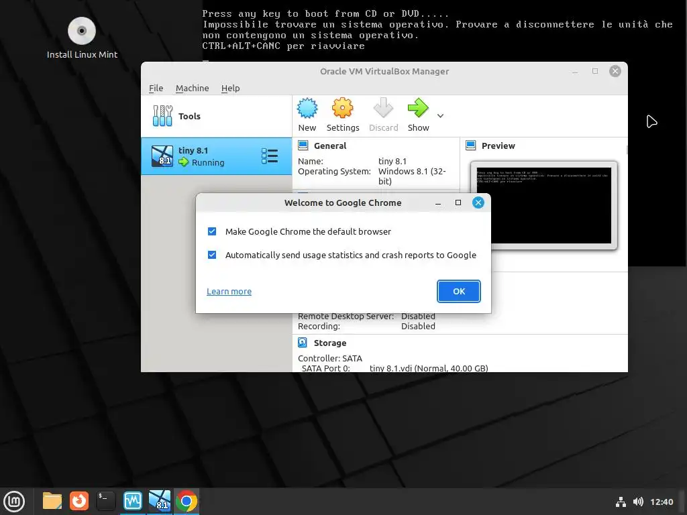Viewport: 687px width, 515px height.
Task: Maximize the VirtualBox Manager window
Action: [595, 71]
